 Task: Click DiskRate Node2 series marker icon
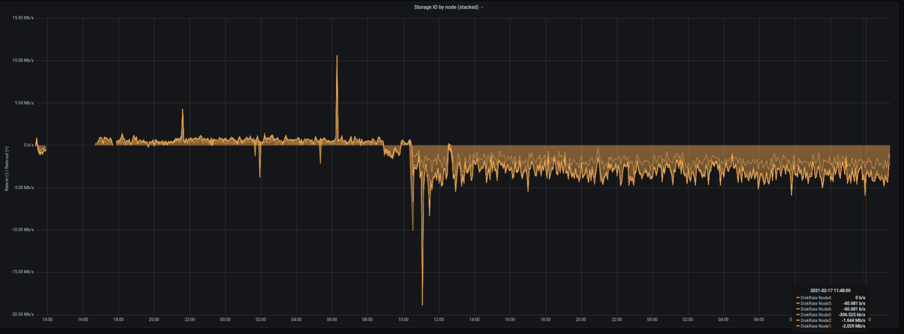point(798,320)
